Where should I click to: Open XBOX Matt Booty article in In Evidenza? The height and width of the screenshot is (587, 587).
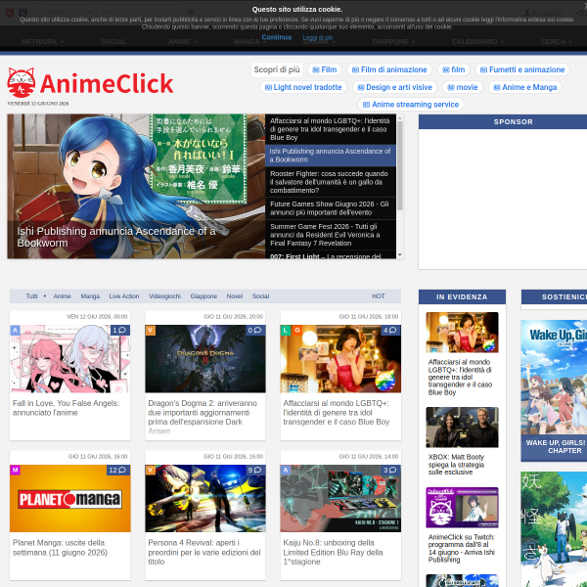456,464
